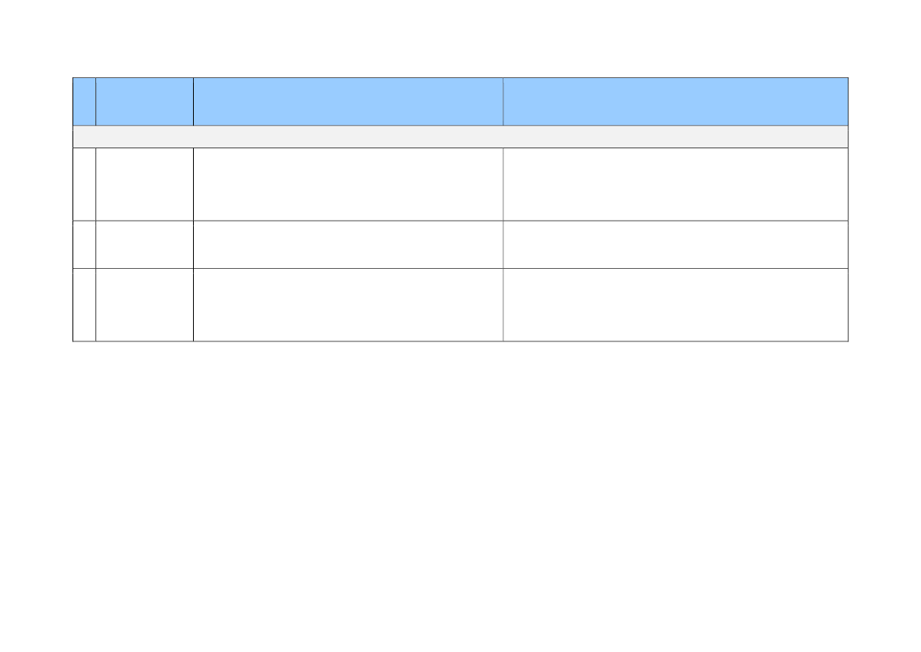The image size is (921, 652).
Task: Place cursor in rightmost cell, middle white row
Action: coord(675,244)
